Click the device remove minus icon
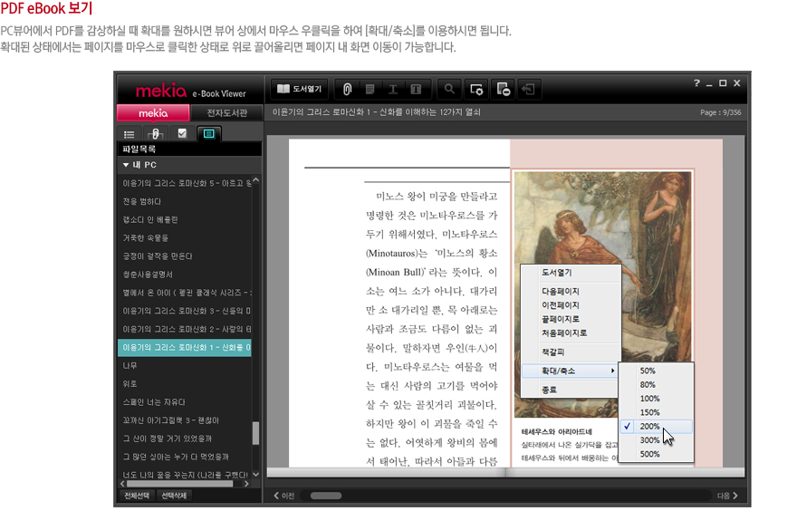 (x=504, y=89)
